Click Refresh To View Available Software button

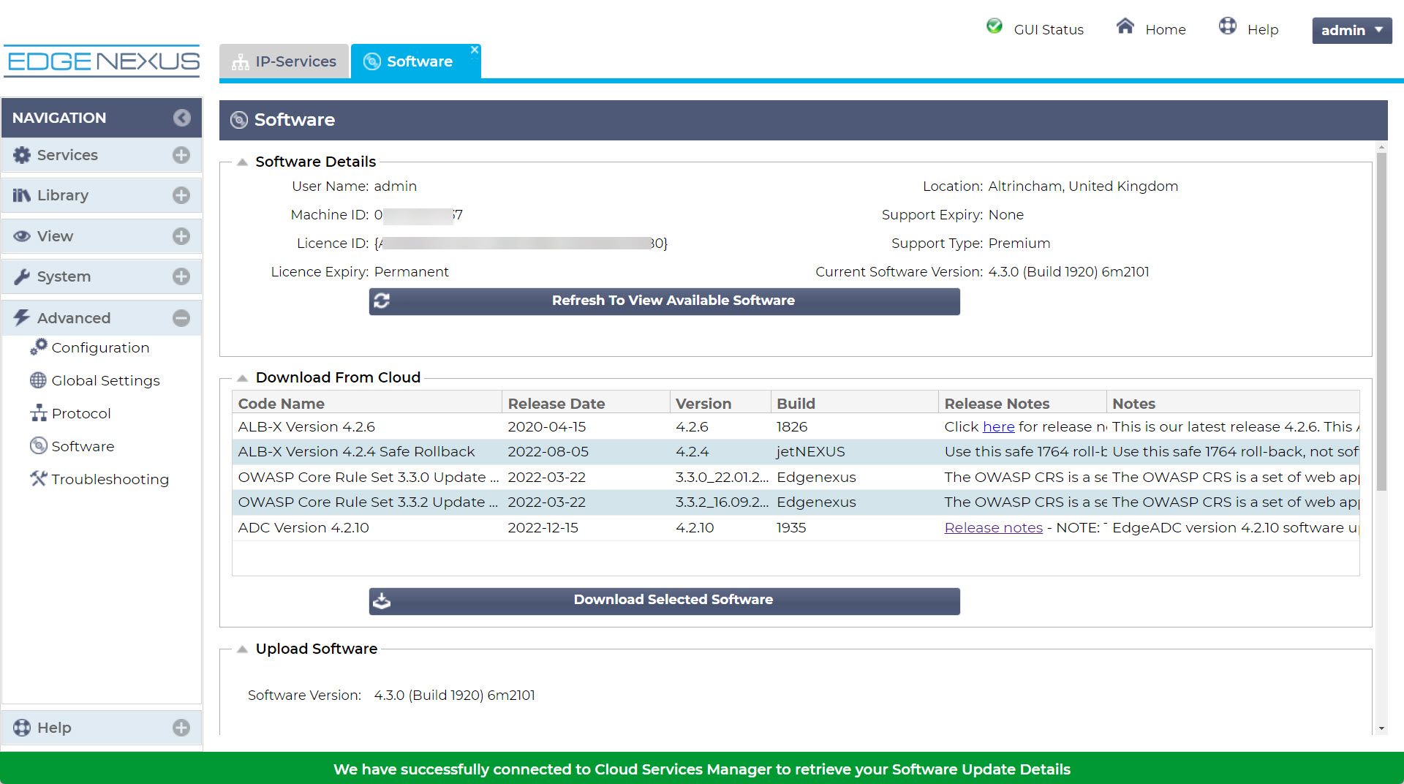[664, 301]
